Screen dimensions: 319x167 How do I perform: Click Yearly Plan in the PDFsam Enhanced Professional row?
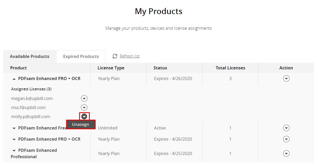pyautogui.click(x=109, y=153)
